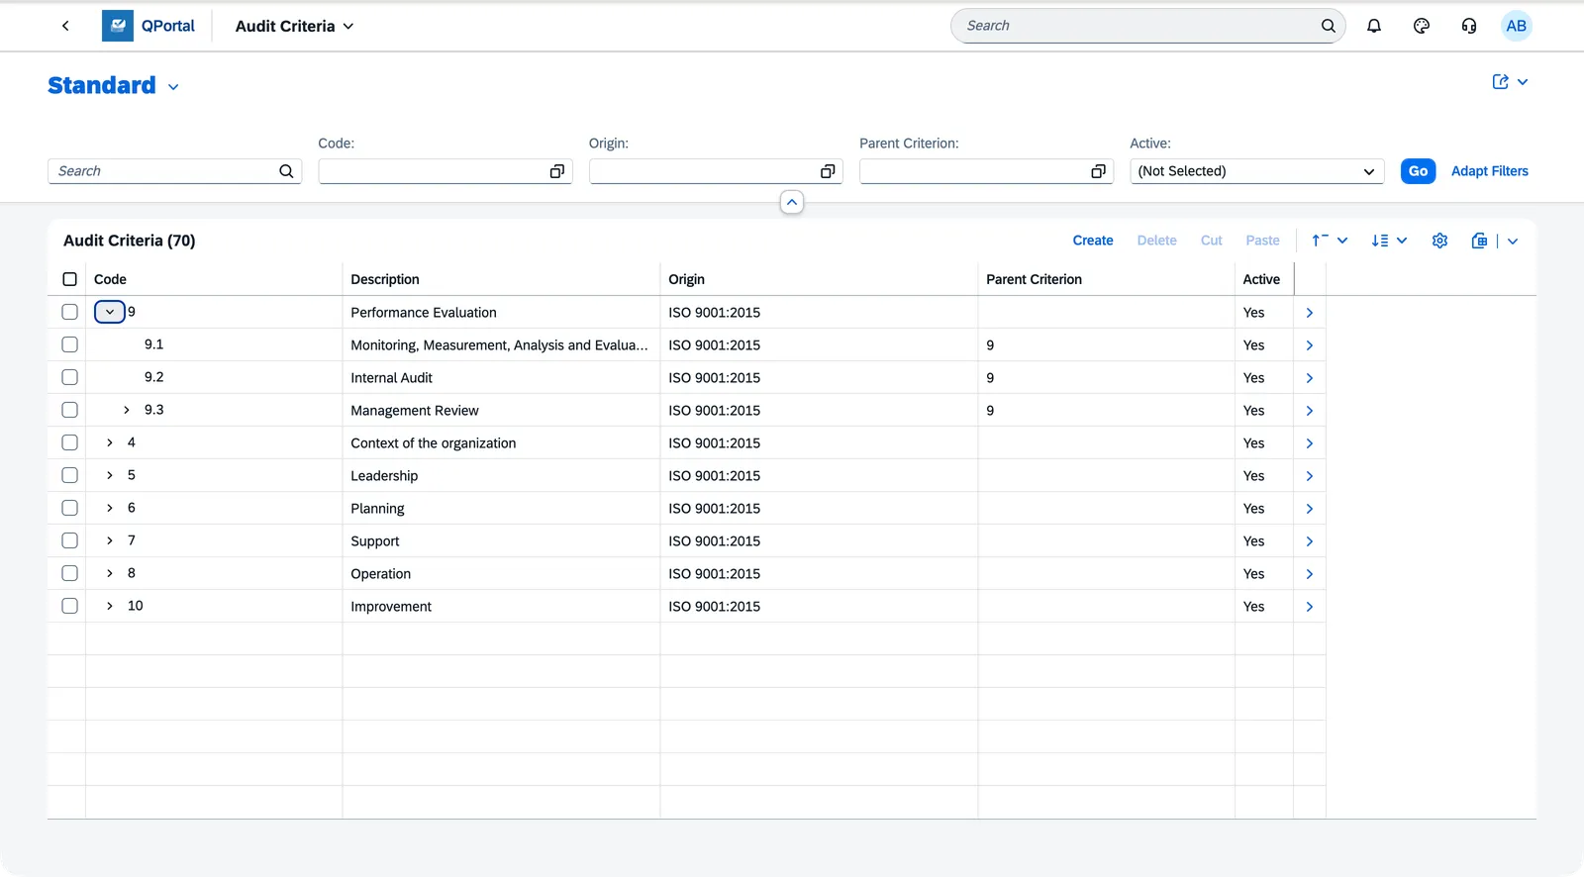Open the QPortal logo home

pos(149,26)
